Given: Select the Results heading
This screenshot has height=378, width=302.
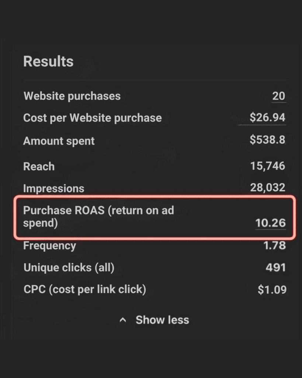Looking at the screenshot, I should tap(48, 61).
